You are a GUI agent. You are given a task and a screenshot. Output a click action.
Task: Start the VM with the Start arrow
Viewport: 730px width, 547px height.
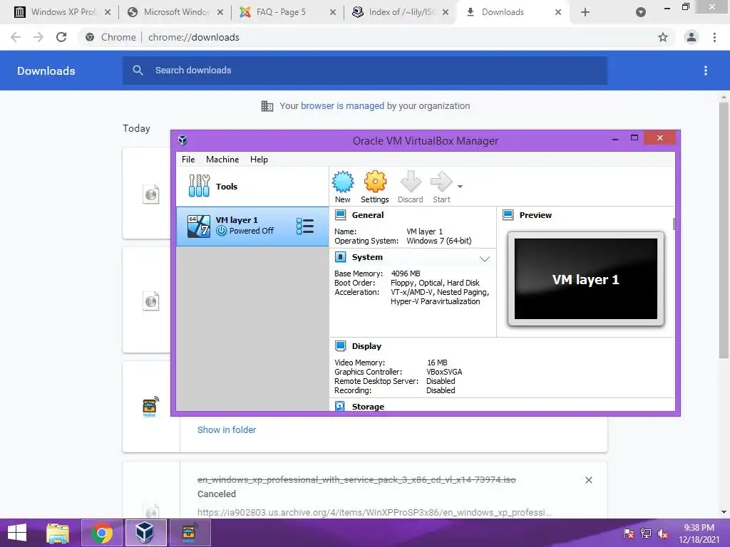coord(441,182)
